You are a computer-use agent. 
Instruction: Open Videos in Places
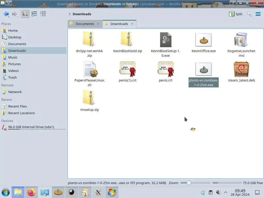34,71
